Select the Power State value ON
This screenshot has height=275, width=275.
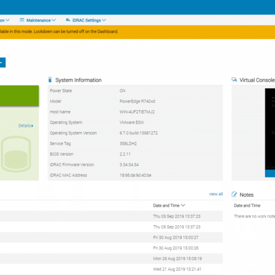tap(122, 91)
